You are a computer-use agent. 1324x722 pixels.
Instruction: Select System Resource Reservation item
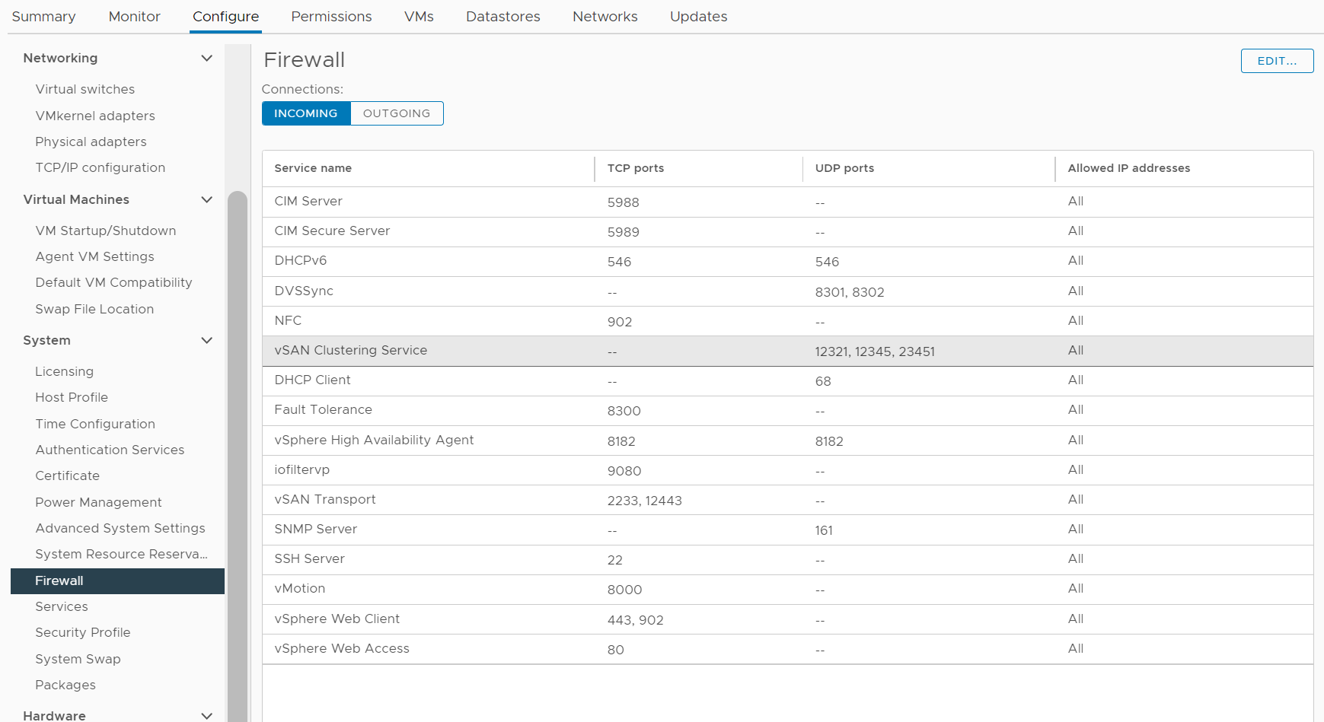121,554
